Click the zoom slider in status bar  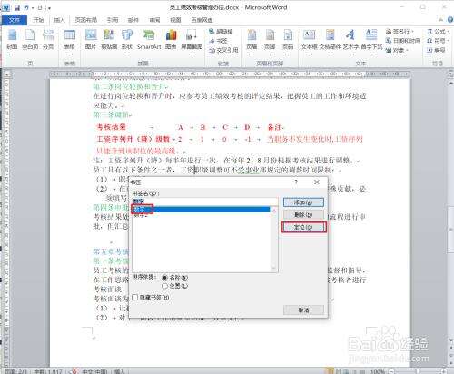tap(417, 371)
